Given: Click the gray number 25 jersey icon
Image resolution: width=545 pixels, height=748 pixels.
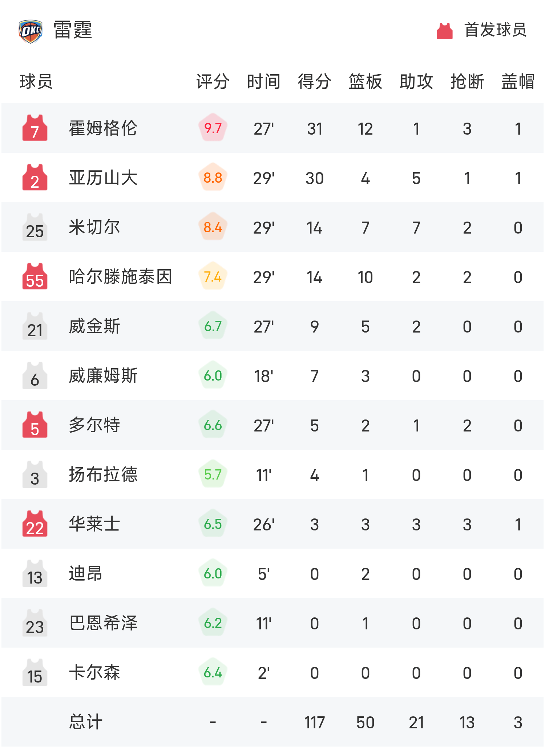Looking at the screenshot, I should (x=35, y=227).
